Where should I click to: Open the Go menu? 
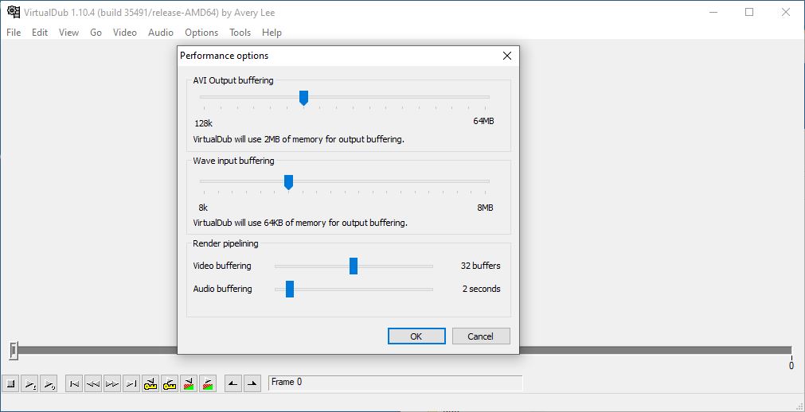[96, 33]
